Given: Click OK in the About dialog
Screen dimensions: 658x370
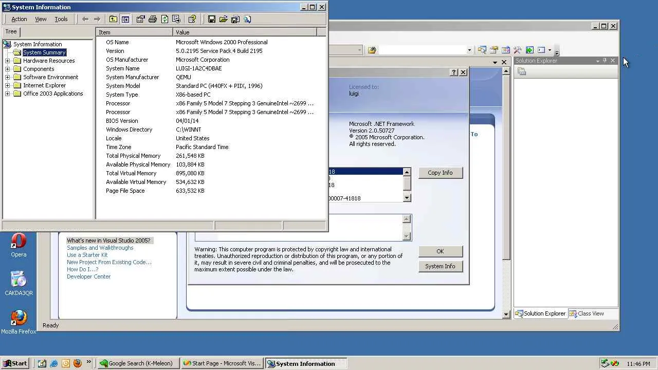Looking at the screenshot, I should (440, 251).
